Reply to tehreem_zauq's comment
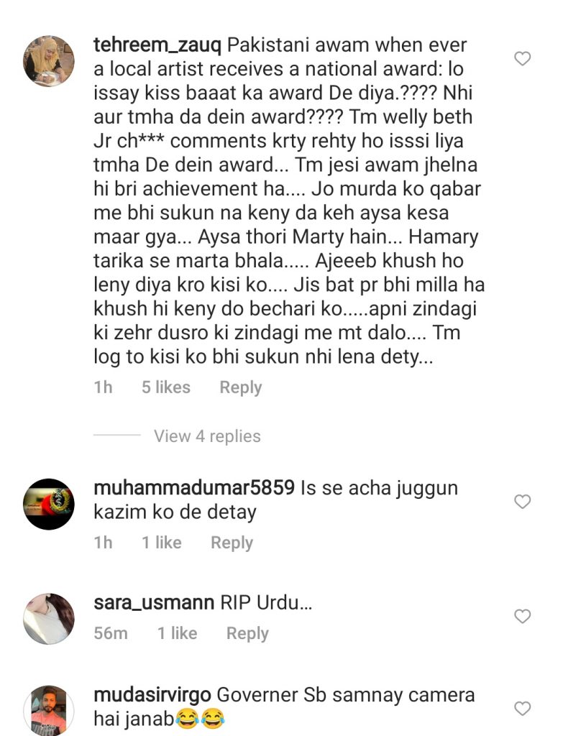Image resolution: width=563 pixels, height=736 pixels. (x=240, y=387)
